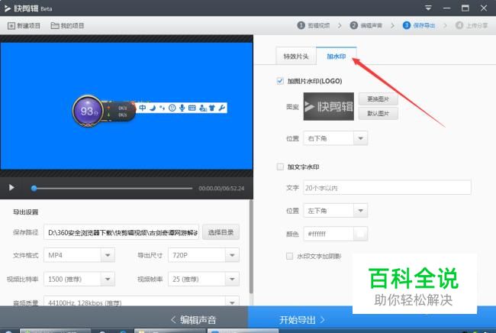Click the playback time 00:00.00/06:52.24
Image resolution: width=496 pixels, height=333 pixels.
point(221,189)
